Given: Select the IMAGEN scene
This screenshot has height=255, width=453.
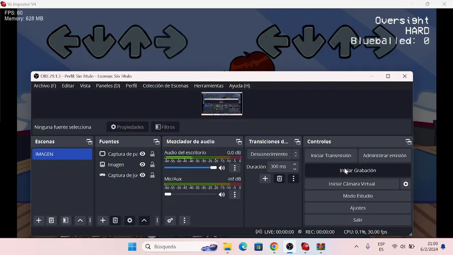Looking at the screenshot, I should pyautogui.click(x=62, y=154).
